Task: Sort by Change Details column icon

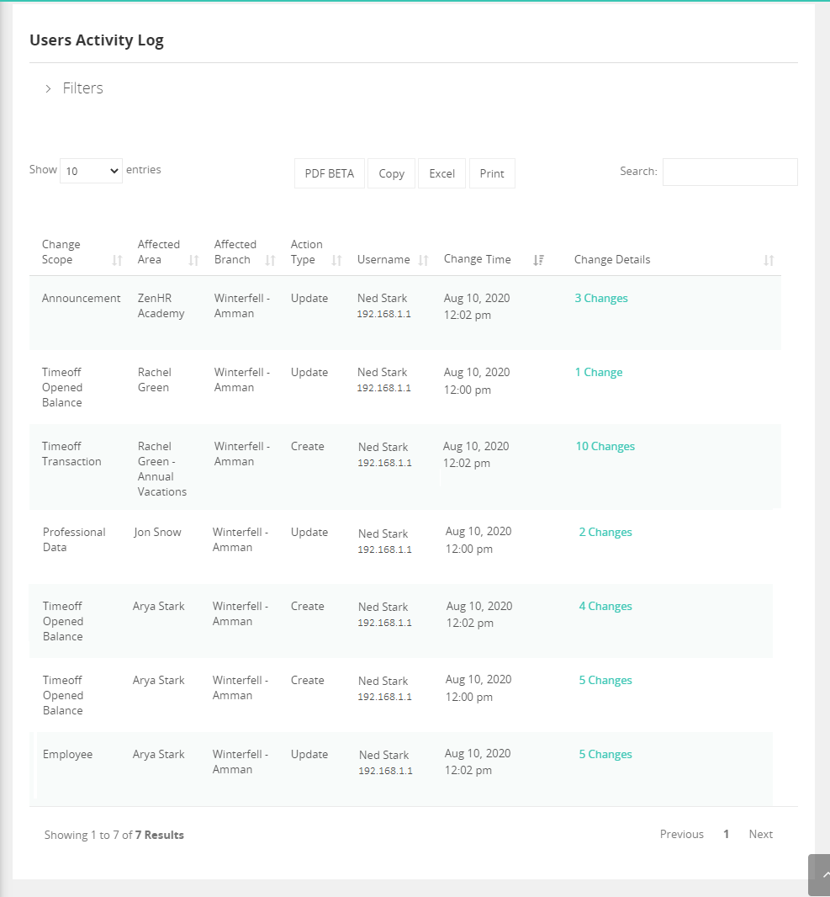Action: tap(768, 261)
